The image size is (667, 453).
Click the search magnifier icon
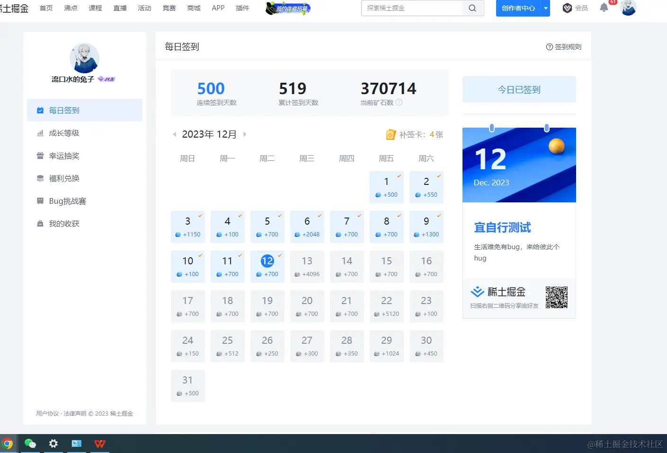pos(472,8)
